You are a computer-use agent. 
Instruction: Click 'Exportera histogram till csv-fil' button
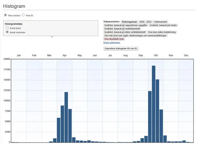[121, 48]
